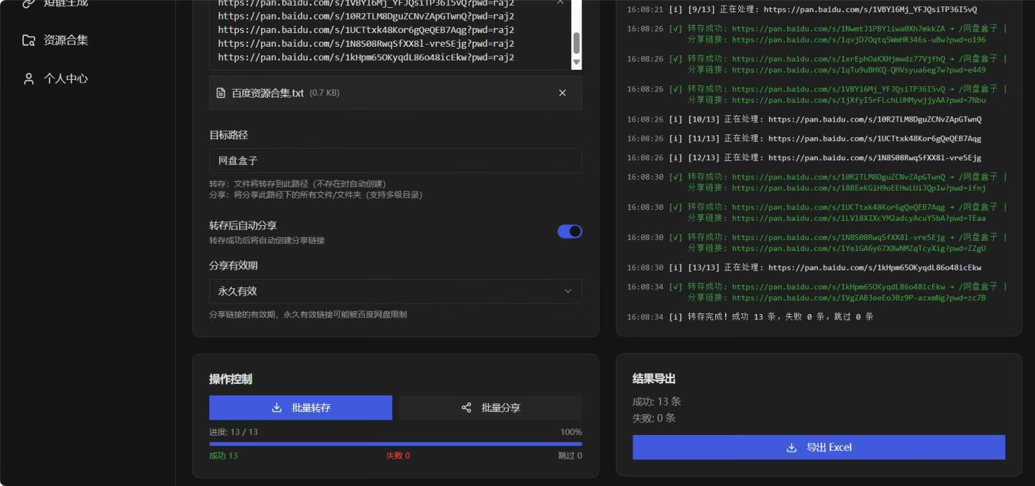
Task: Click the 个人中心 user icon
Action: tap(29, 78)
